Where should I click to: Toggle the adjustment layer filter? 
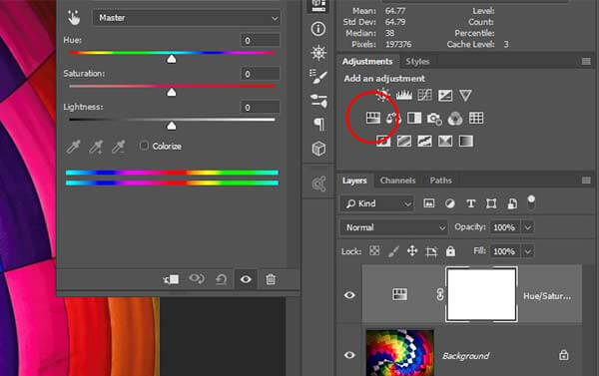point(450,203)
